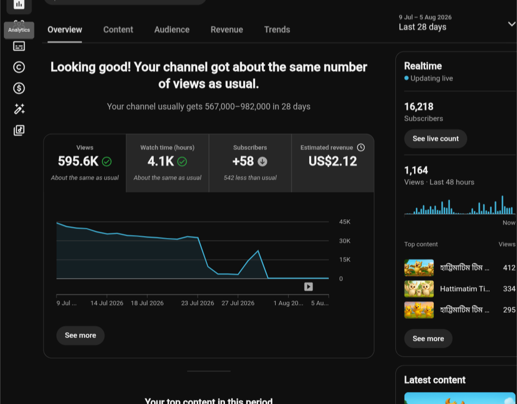Click clock icon beside Estimated revenue
The image size is (517, 404).
361,147
